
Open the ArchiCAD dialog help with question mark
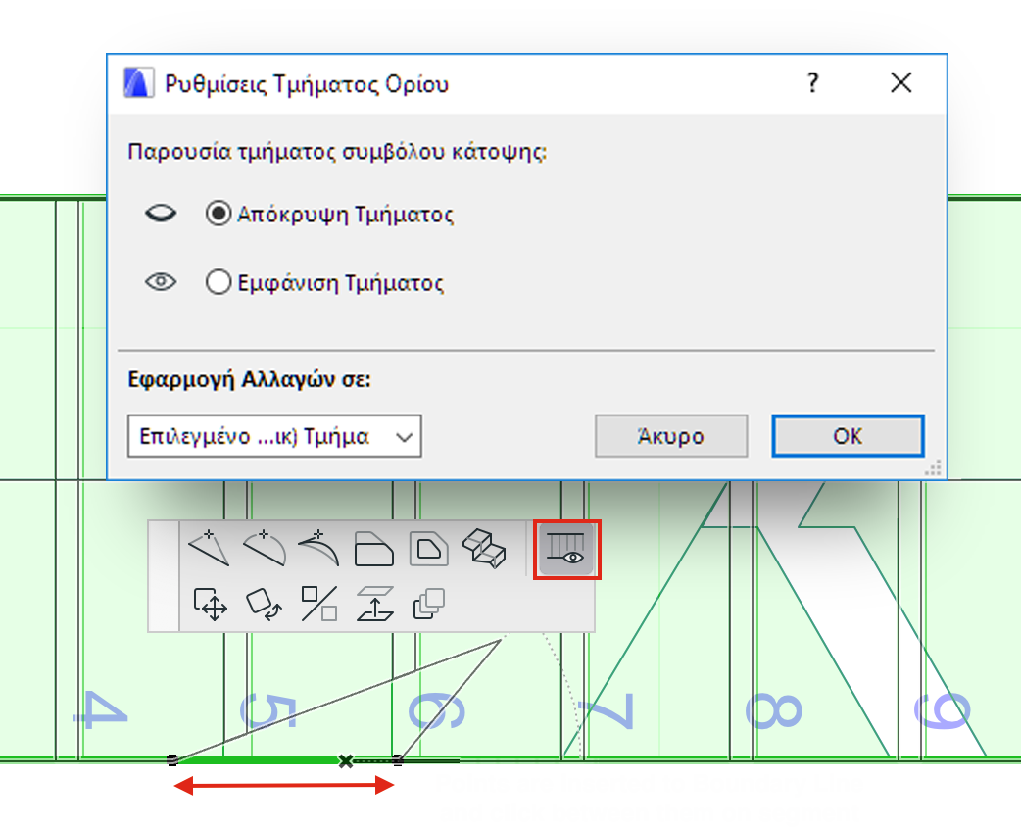point(812,83)
